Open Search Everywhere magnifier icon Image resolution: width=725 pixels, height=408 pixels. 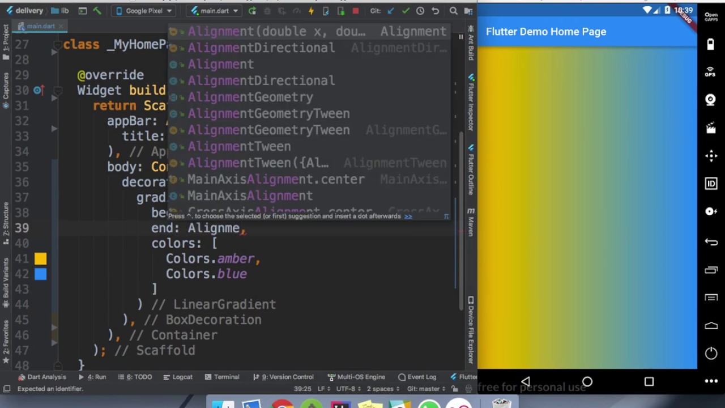pos(453,11)
